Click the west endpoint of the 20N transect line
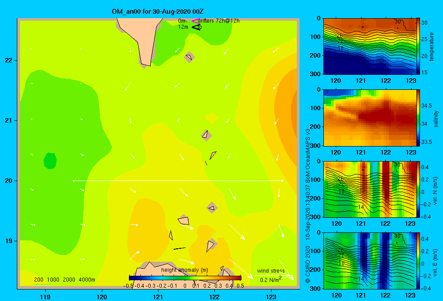443x301 pixels. pos(74,181)
